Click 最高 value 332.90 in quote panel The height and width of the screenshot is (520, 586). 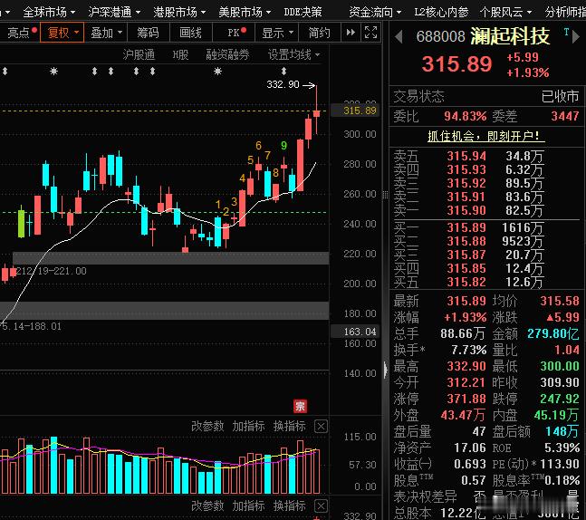point(466,366)
